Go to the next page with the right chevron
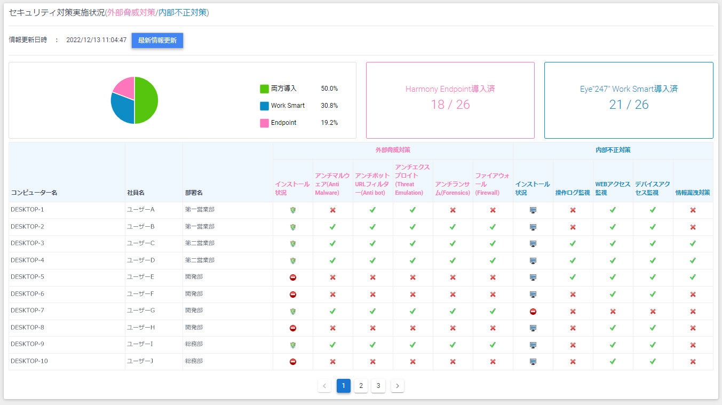The width and height of the screenshot is (722, 405). (398, 386)
